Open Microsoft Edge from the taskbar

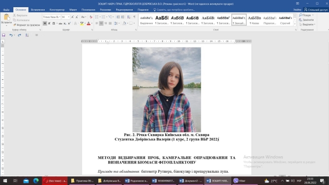(x=36, y=180)
